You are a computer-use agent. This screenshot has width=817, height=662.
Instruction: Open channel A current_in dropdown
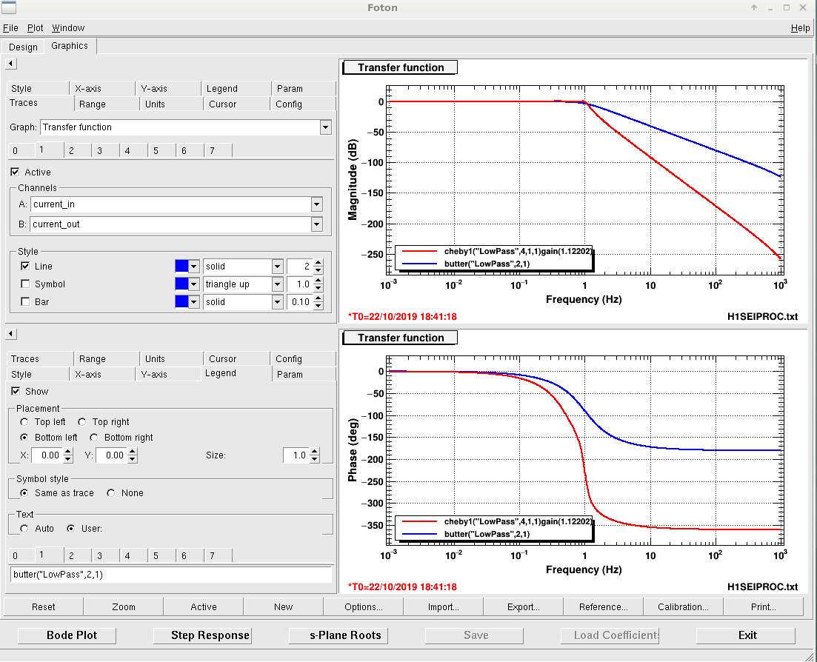point(317,204)
